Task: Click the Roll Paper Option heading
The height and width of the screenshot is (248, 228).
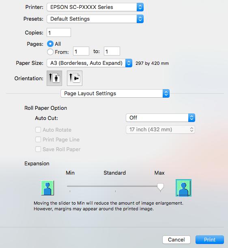Action: [x=45, y=108]
